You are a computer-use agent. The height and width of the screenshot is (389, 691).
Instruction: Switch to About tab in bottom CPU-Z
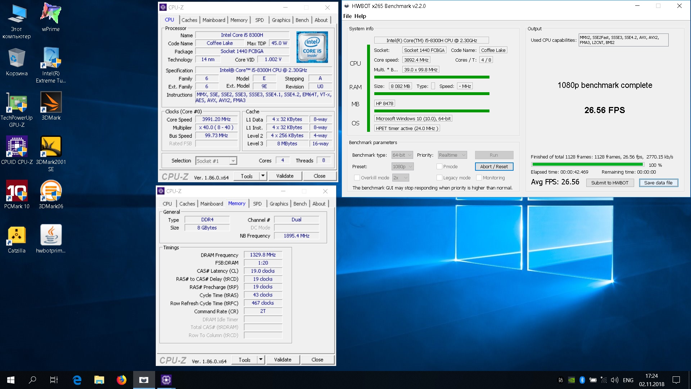coord(319,204)
